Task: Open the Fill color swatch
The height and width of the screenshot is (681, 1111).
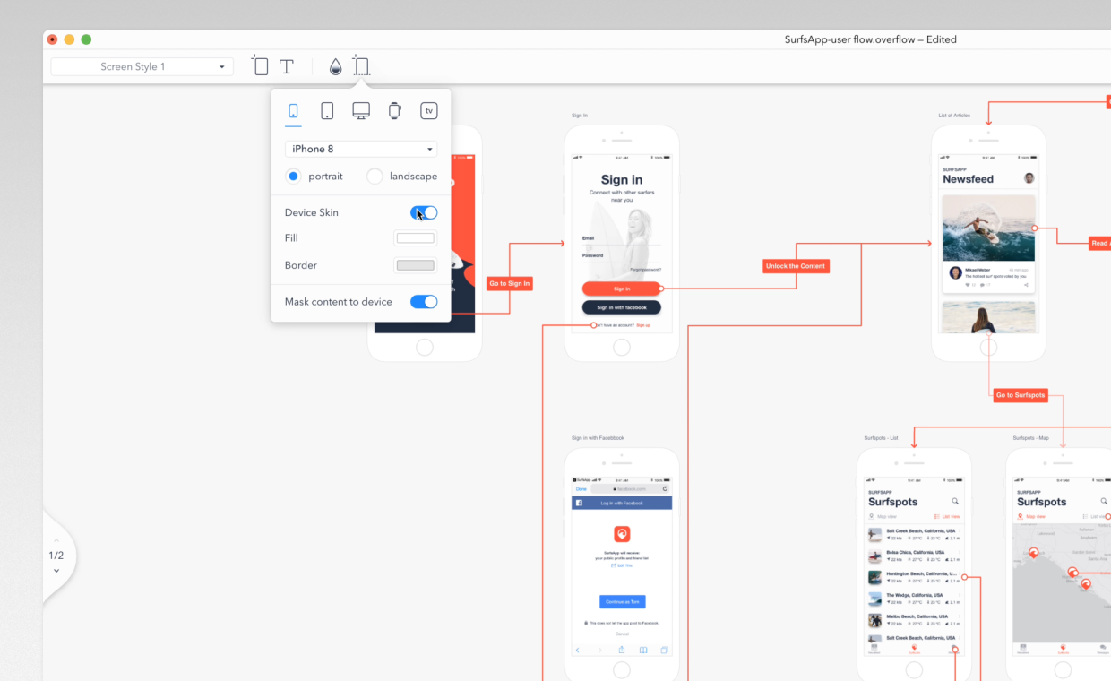Action: tap(415, 237)
